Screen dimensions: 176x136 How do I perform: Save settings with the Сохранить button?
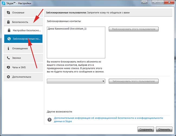click(146, 129)
